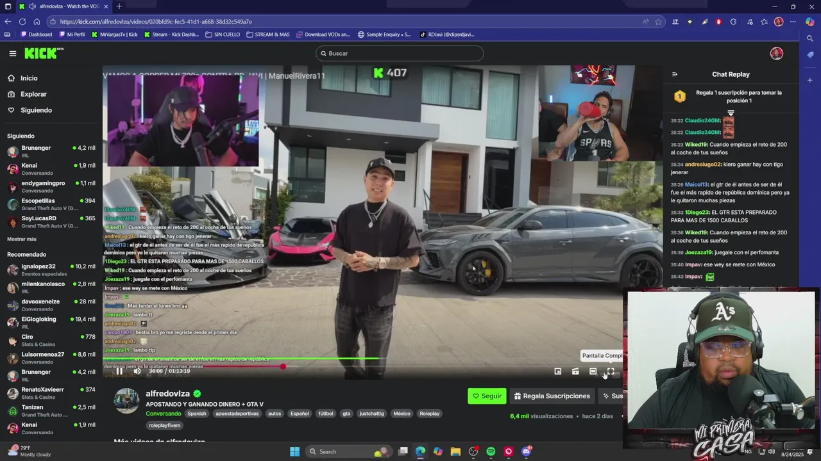Image resolution: width=821 pixels, height=461 pixels.
Task: Open ElGiogloking recommended channel
Action: 51,322
